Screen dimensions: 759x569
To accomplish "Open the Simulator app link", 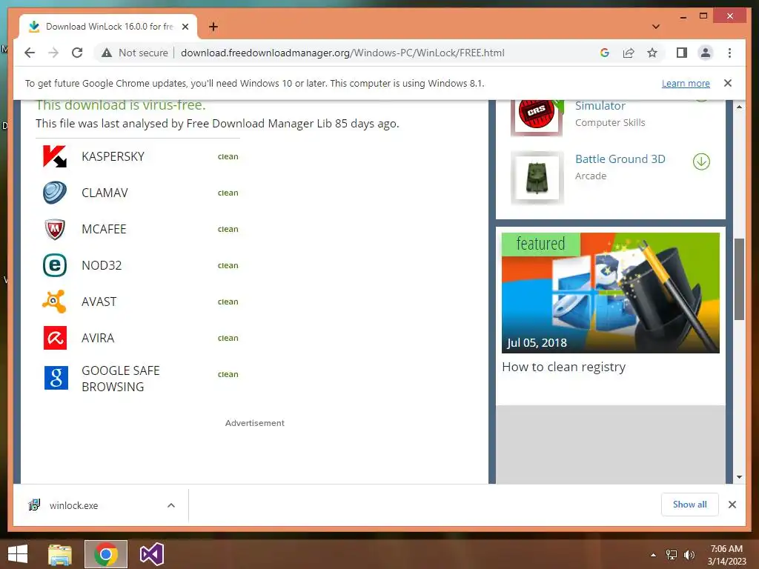I will coord(600,105).
